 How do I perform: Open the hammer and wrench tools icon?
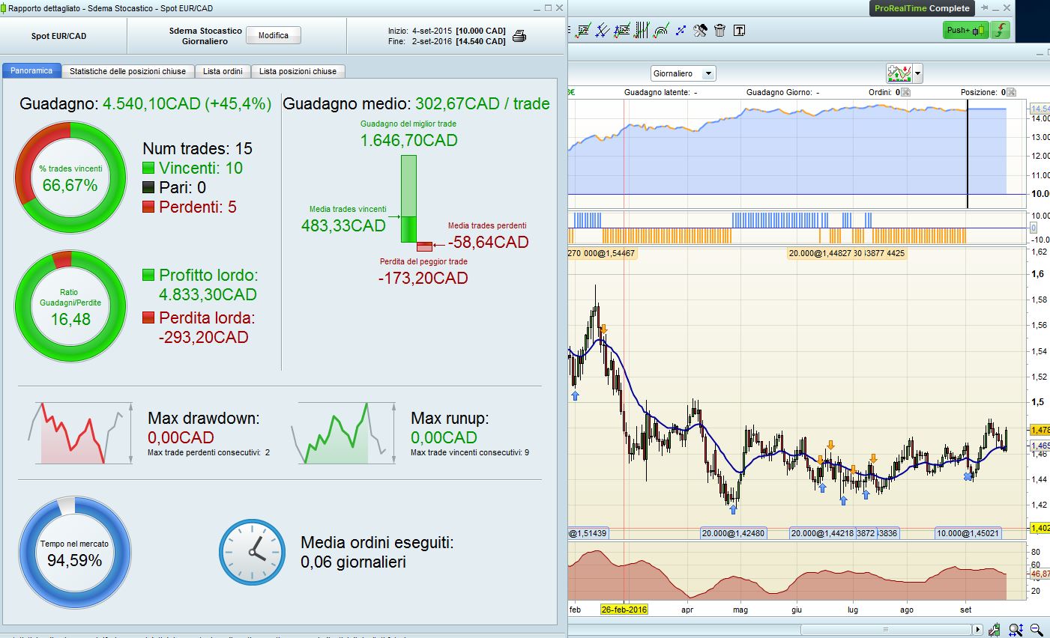(x=700, y=31)
